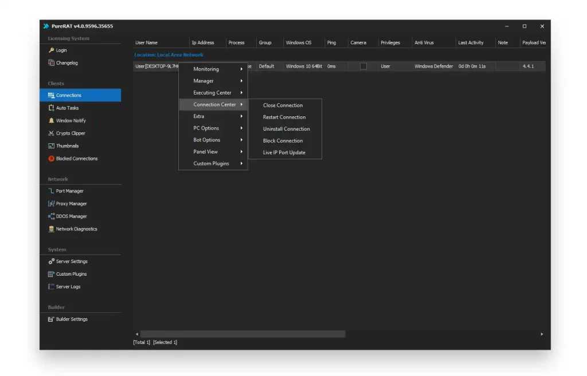The width and height of the screenshot is (587, 376).
Task: Click the right scroll arrow of the table
Action: pos(542,334)
